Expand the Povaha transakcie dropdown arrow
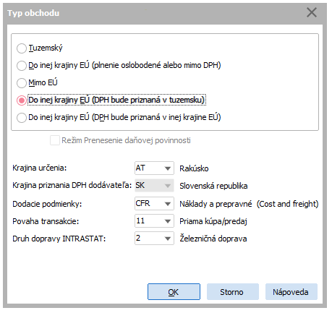 pos(168,221)
